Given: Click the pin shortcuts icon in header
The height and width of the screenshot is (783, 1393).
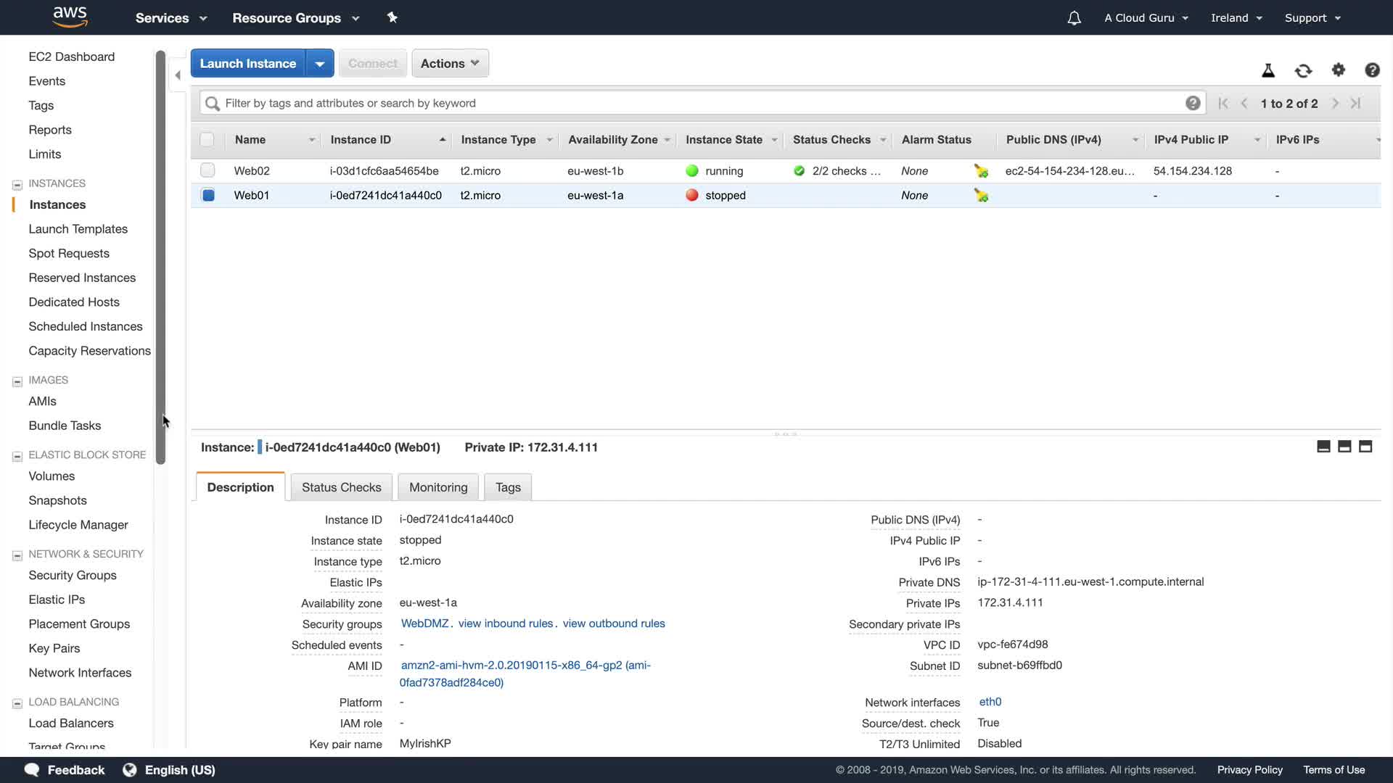Looking at the screenshot, I should pos(393,17).
